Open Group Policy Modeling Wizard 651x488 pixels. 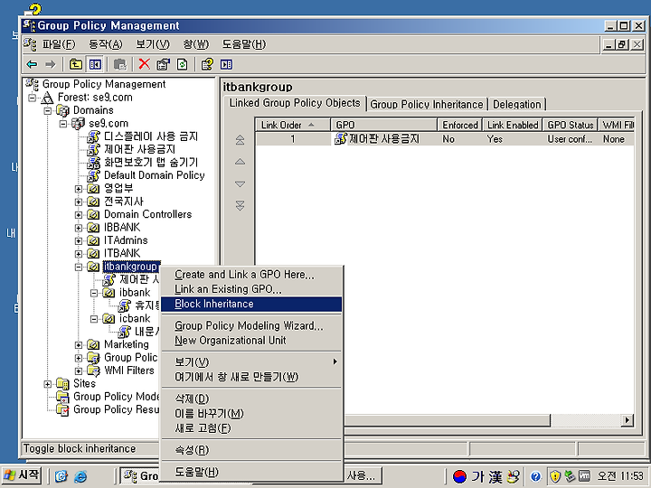[x=251, y=325]
